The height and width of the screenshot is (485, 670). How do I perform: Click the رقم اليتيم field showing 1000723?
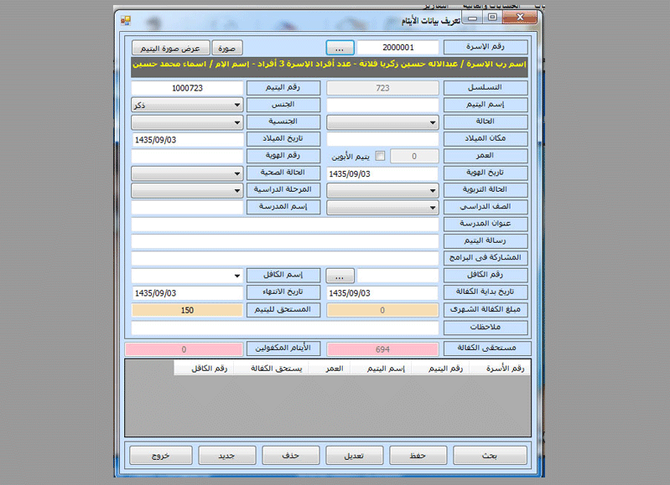(x=187, y=88)
